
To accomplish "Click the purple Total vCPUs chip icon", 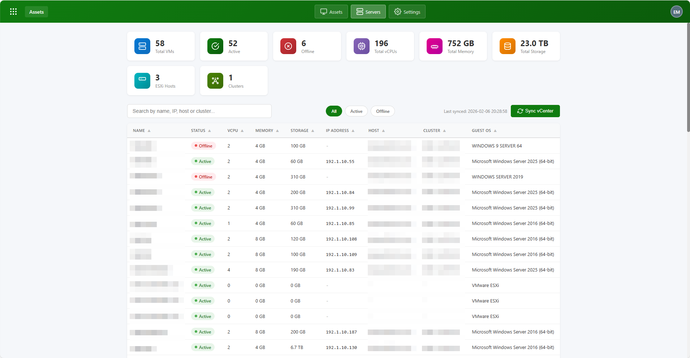I will [x=362, y=46].
